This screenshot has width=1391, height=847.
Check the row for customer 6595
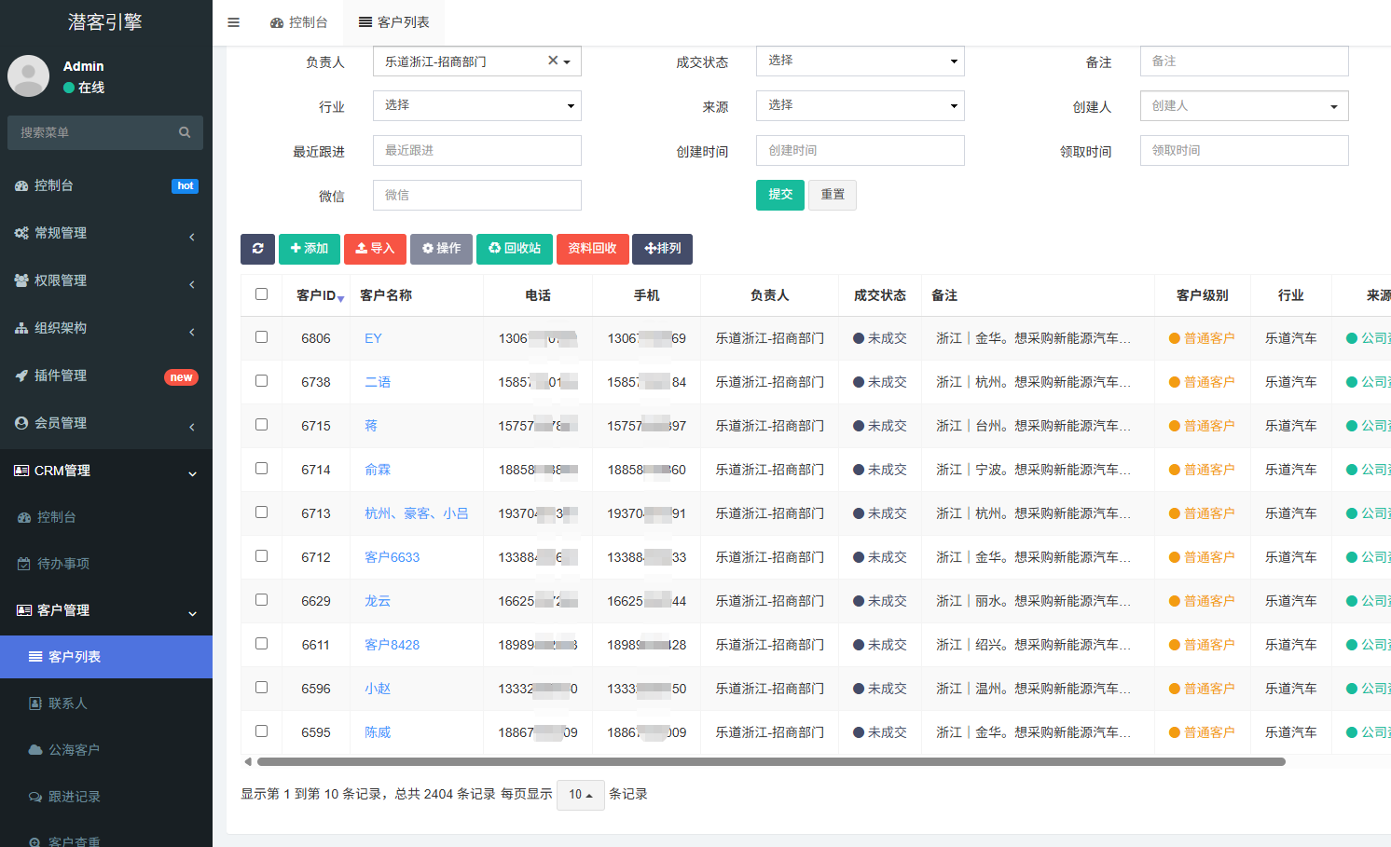tap(261, 731)
